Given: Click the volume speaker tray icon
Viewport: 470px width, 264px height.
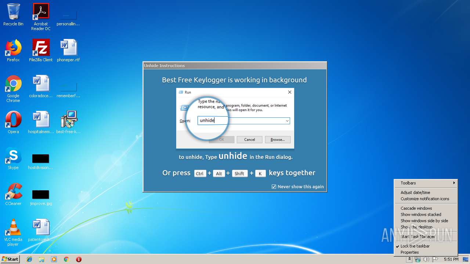Looking at the screenshot, I should (426, 259).
